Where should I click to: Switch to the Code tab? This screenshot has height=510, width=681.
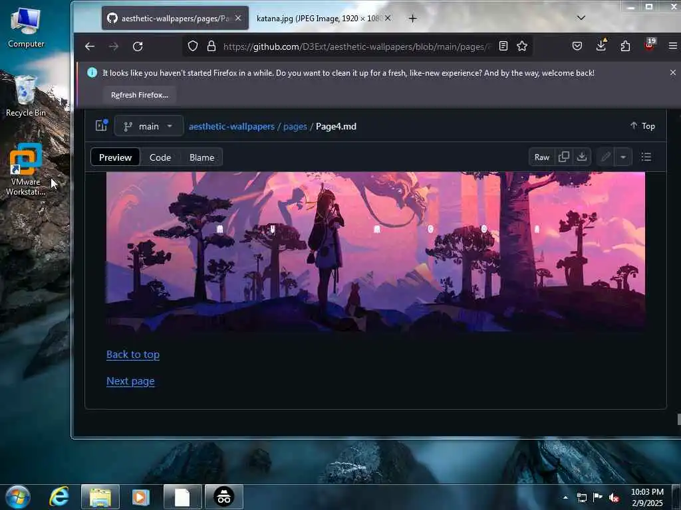coord(160,157)
